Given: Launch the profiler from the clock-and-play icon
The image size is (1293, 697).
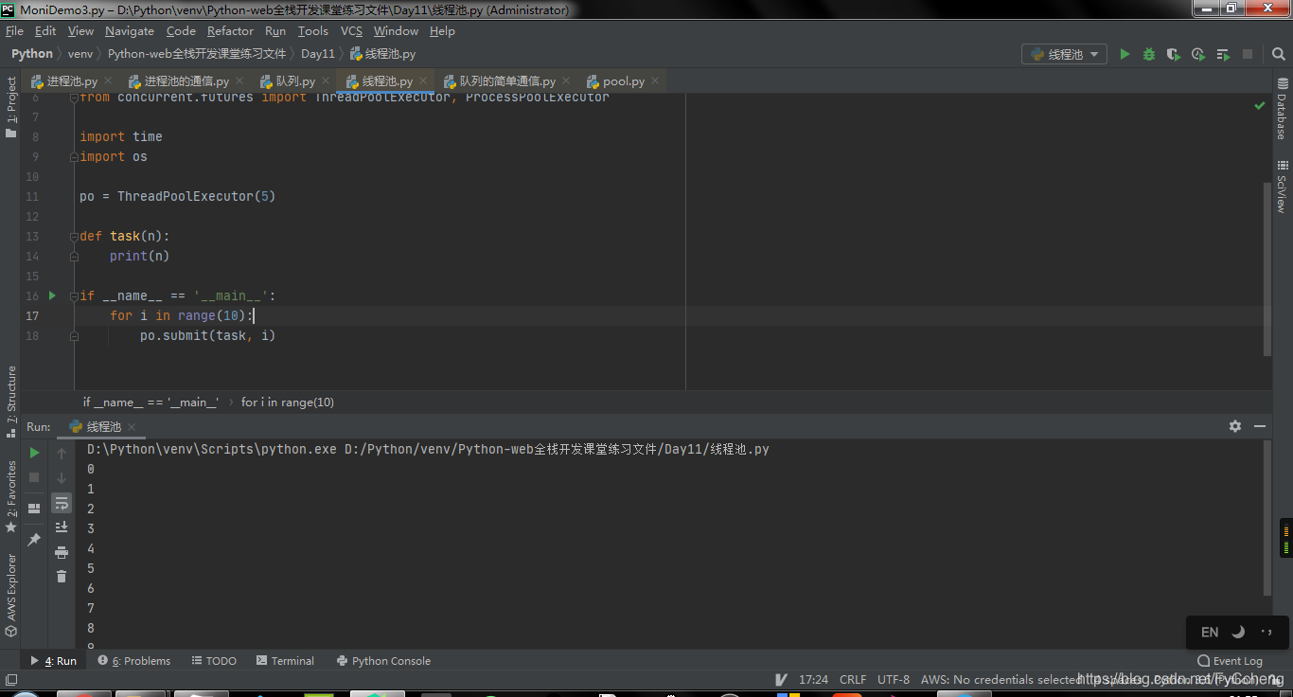Looking at the screenshot, I should 1198,54.
